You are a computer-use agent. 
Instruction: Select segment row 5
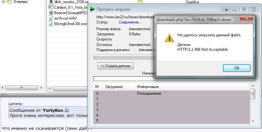click(x=172, y=121)
